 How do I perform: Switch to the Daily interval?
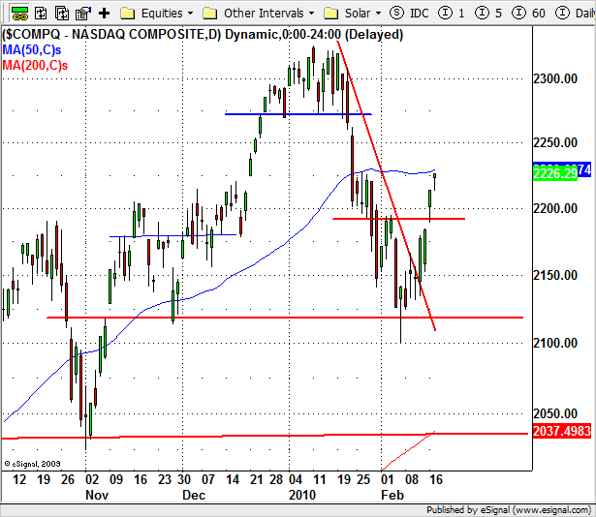click(575, 14)
